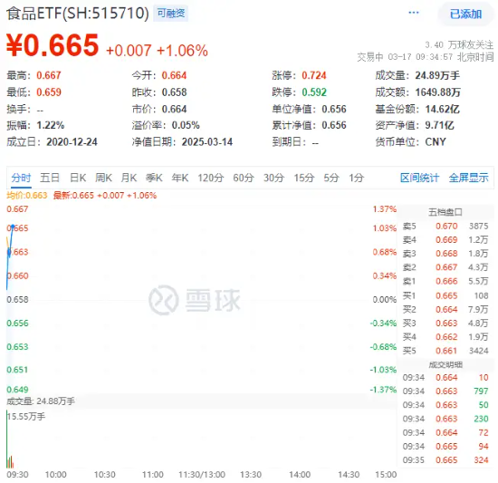The height and width of the screenshot is (483, 498).
Task: Select the 买5 0.661 order row
Action: pos(445,351)
